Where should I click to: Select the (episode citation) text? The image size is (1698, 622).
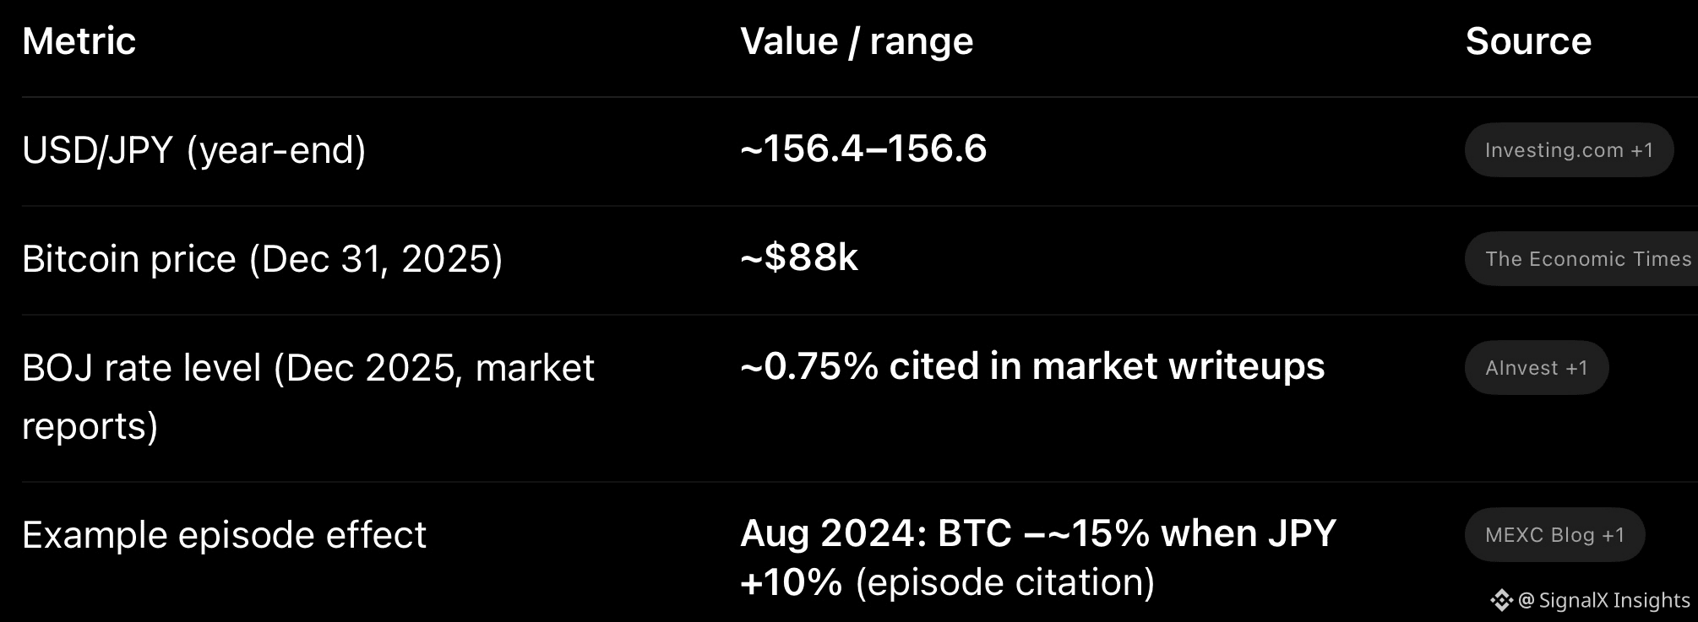(1005, 582)
